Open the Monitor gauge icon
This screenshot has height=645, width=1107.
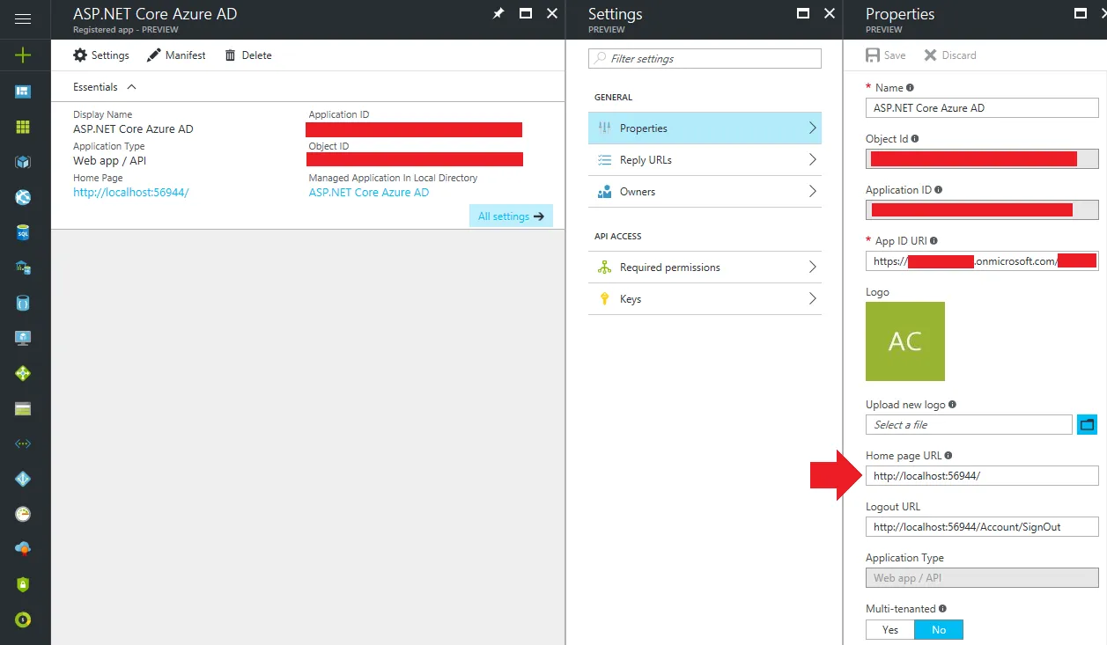[23, 514]
